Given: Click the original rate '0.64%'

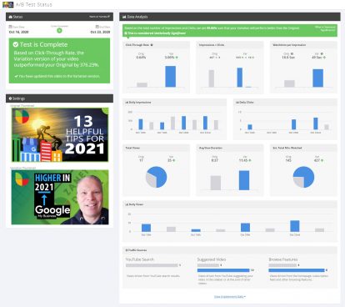Looking at the screenshot, I should [141, 58].
